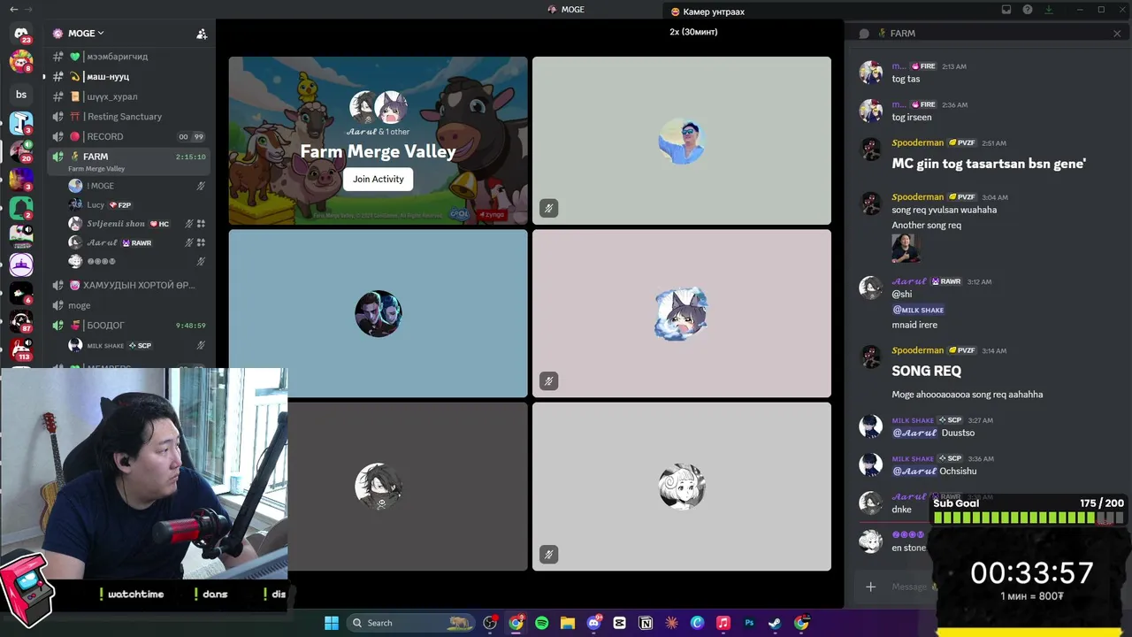Select the blue-shirt sunglasses user video tile
The height and width of the screenshot is (637, 1132).
682,141
